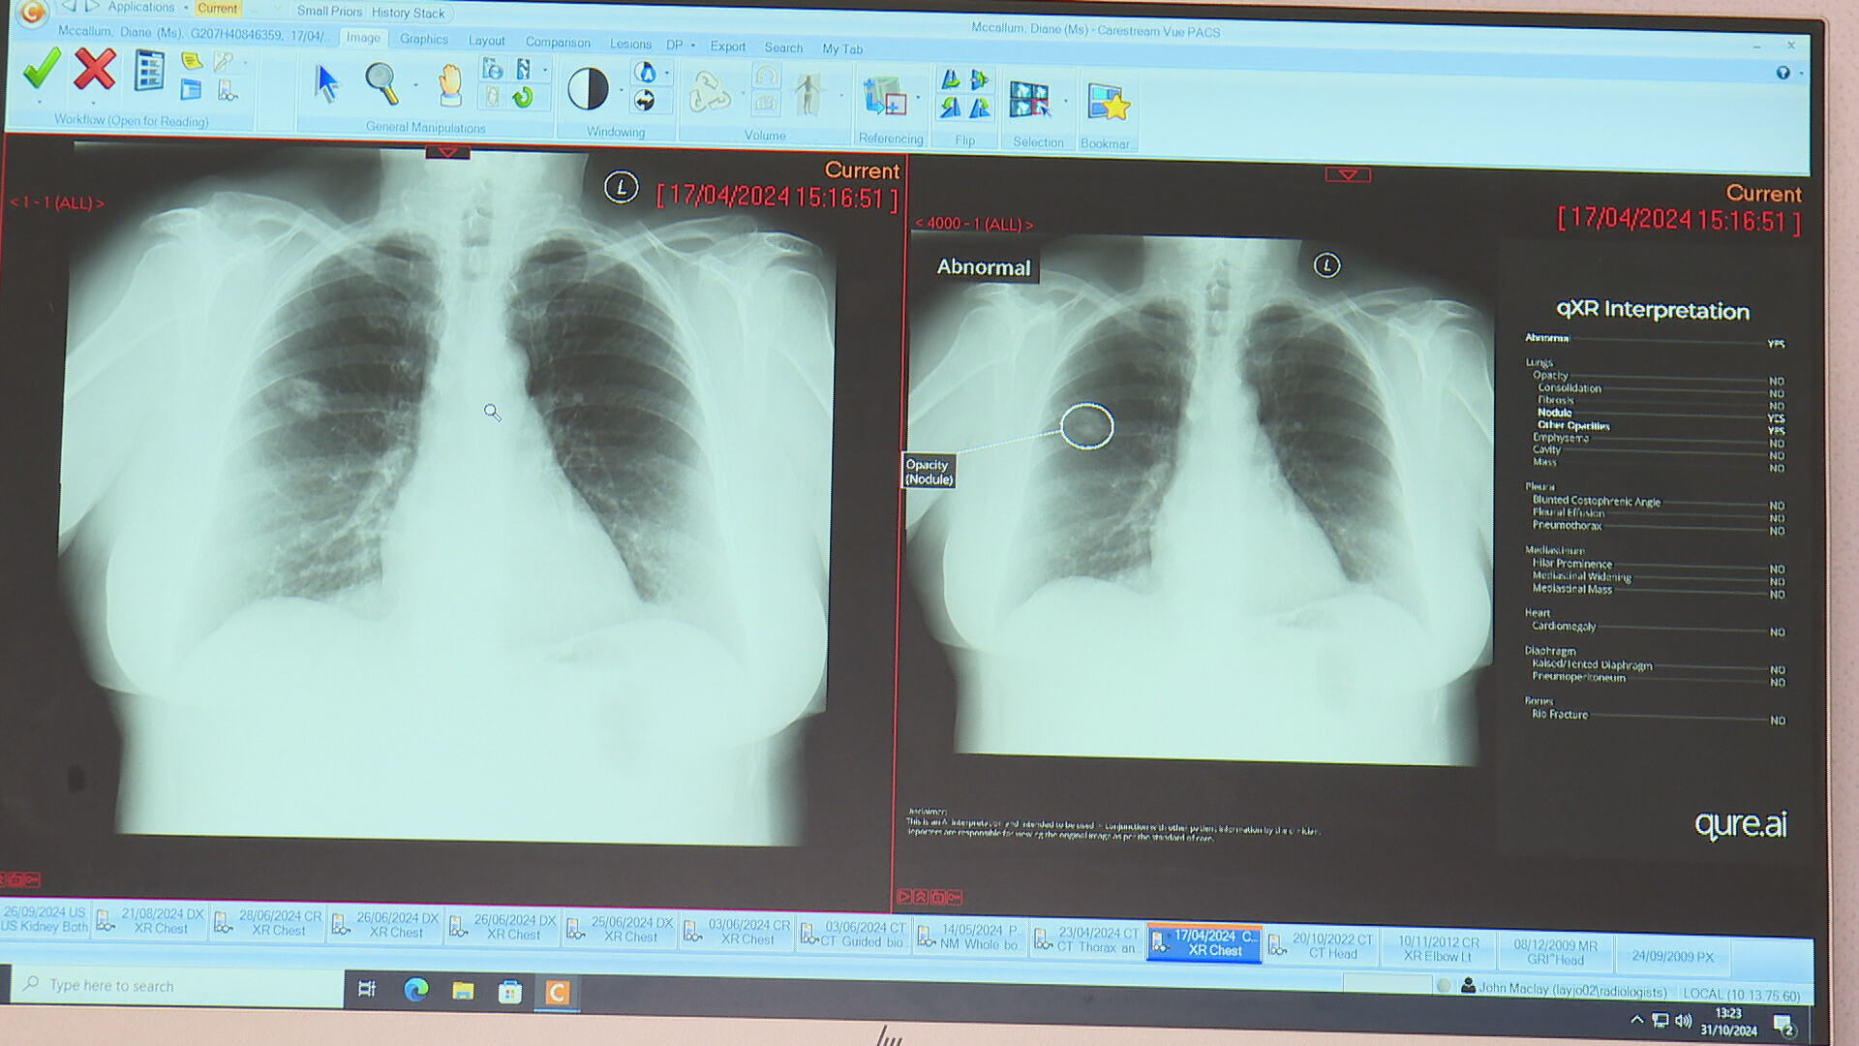Select the hand pan tool
The height and width of the screenshot is (1046, 1859).
(449, 85)
